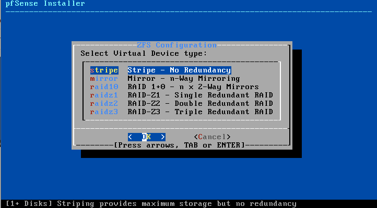Click 'RAID-Z2 - Double Redundant RAID' text
Viewport: 377px width, 208px height.
pos(201,104)
